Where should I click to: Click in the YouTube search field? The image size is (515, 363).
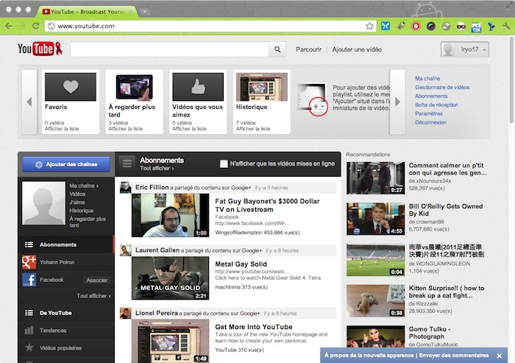tap(169, 49)
